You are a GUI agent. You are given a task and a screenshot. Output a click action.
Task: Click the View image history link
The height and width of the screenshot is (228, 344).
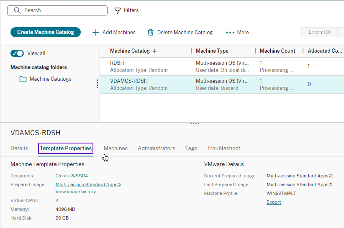tap(76, 192)
